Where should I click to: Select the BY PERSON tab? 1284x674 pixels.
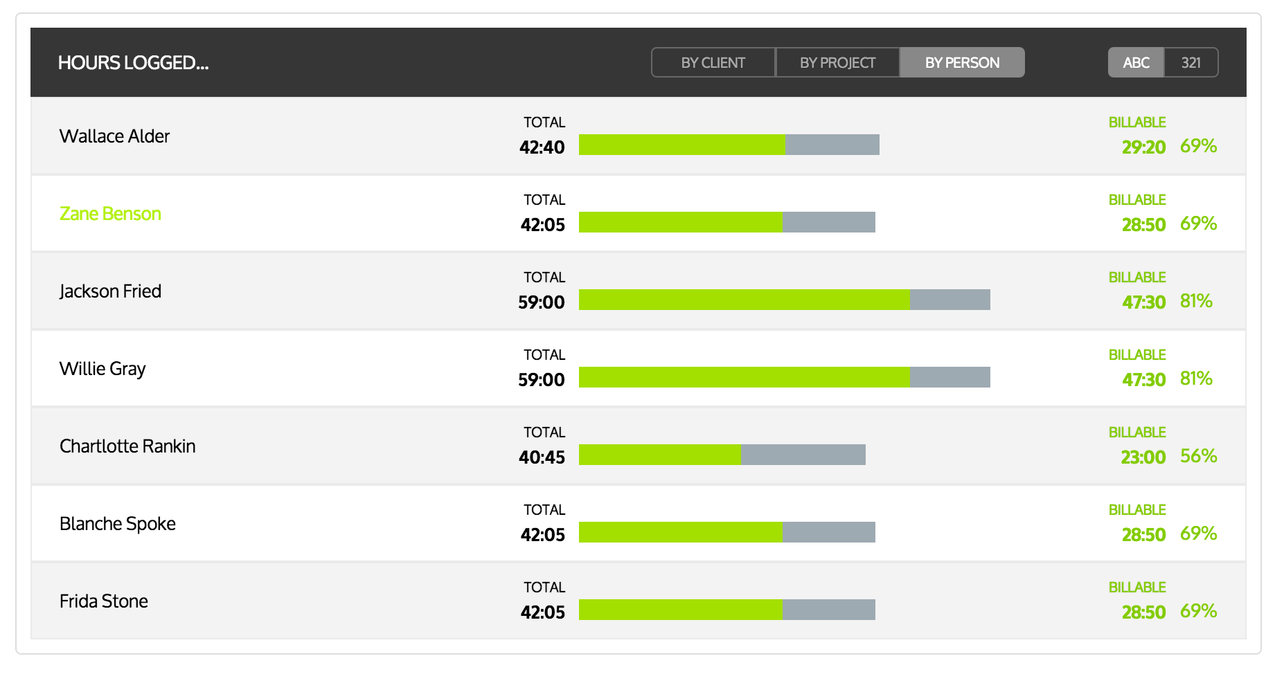(962, 62)
